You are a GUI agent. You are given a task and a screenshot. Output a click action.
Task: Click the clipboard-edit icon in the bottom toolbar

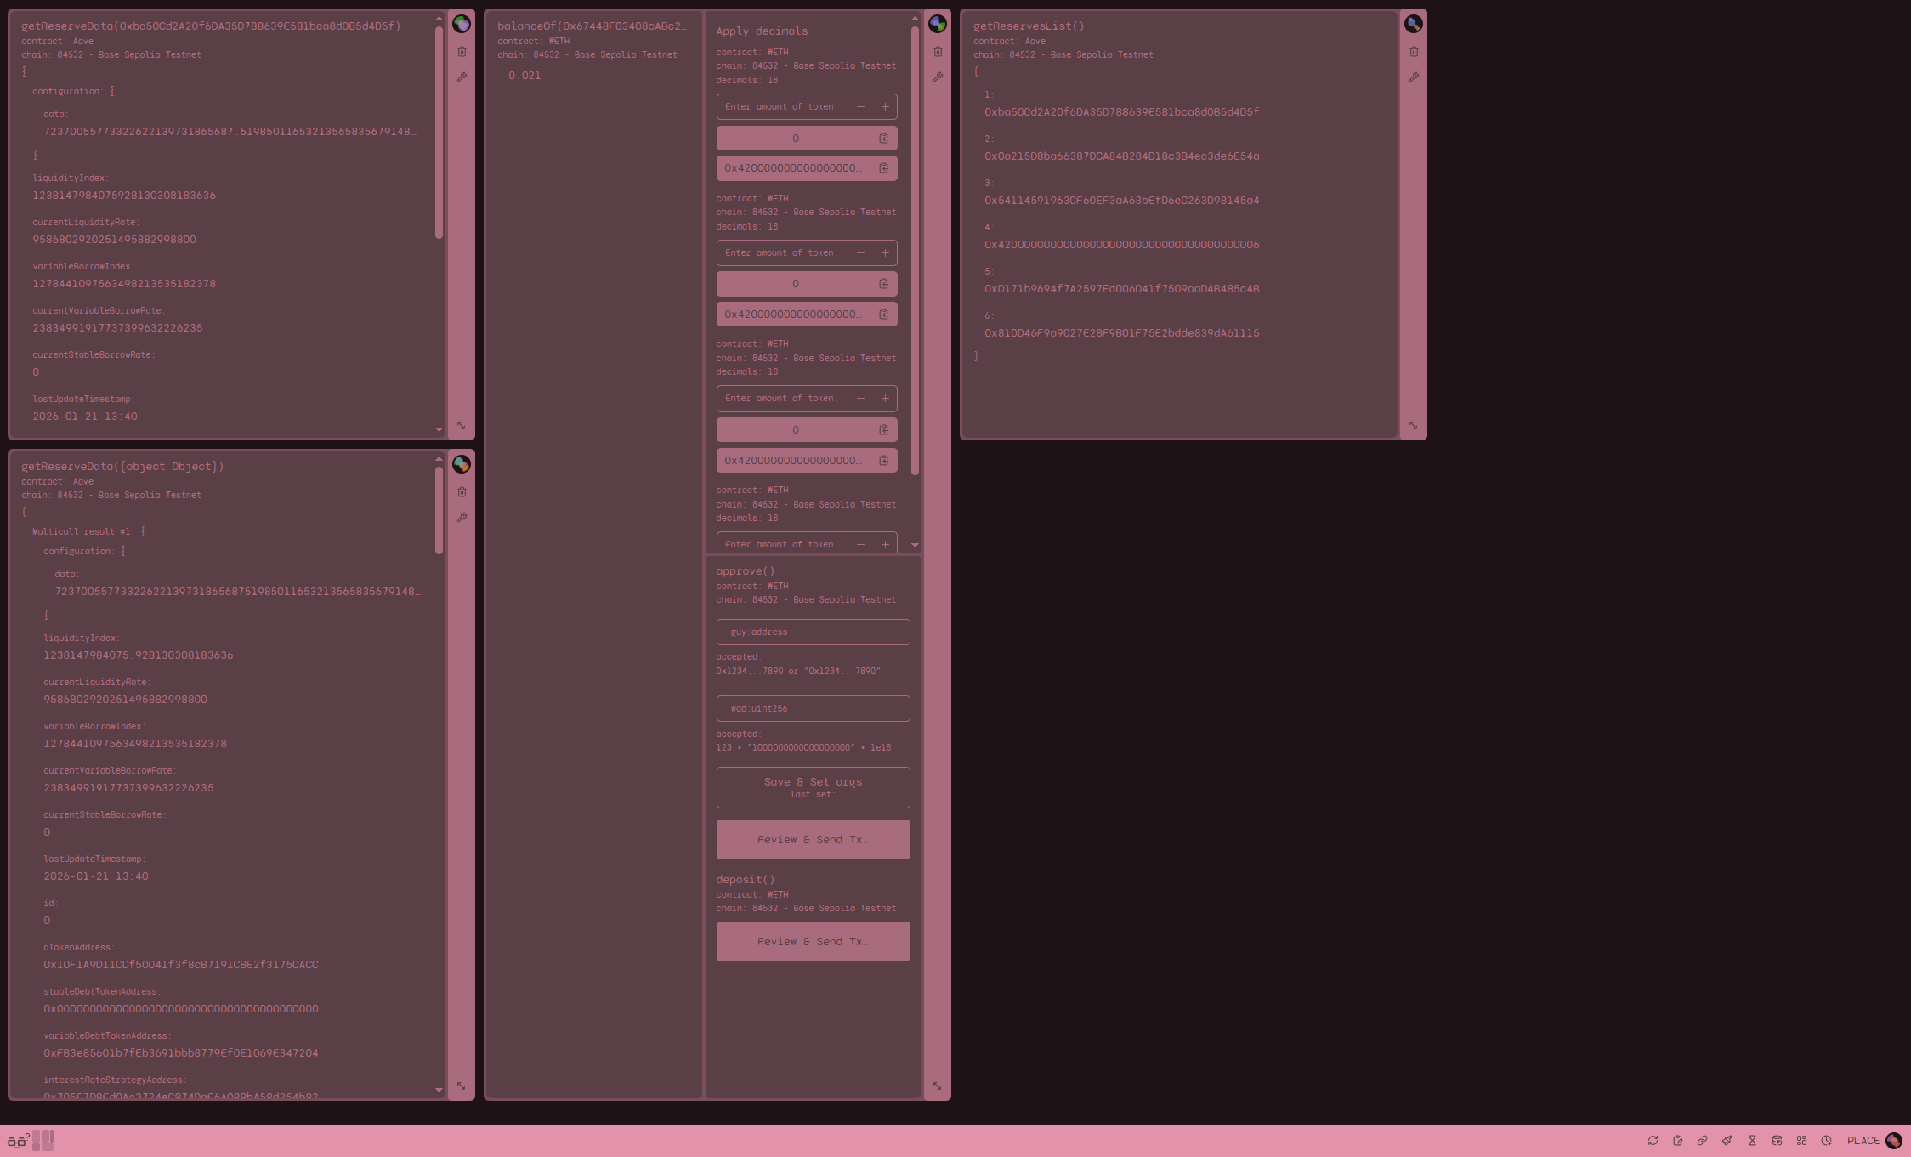click(x=1678, y=1140)
